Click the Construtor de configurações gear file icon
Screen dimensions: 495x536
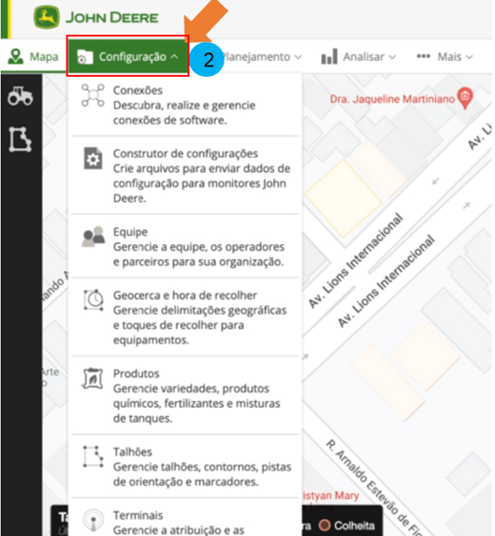(x=93, y=159)
